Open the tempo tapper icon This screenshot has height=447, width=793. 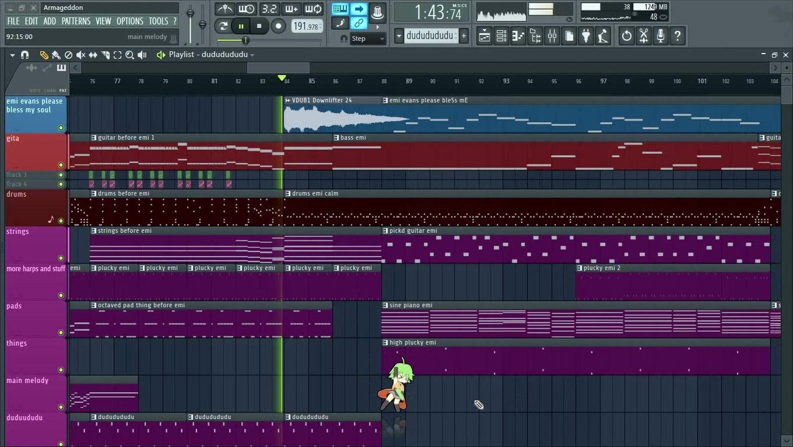603,36
